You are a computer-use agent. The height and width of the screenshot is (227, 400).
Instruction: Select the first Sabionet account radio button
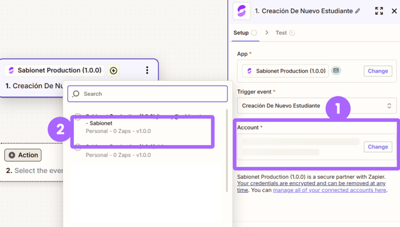[x=78, y=117]
